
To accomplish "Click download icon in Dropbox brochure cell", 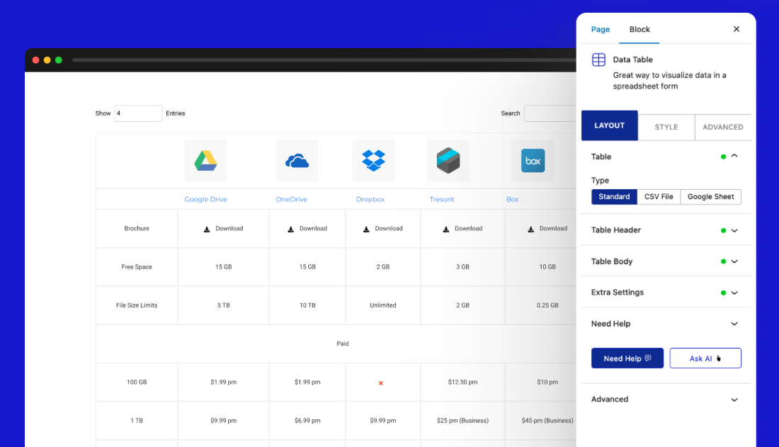I will click(366, 230).
